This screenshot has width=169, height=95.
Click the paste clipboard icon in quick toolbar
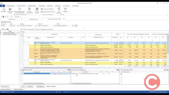7,17
